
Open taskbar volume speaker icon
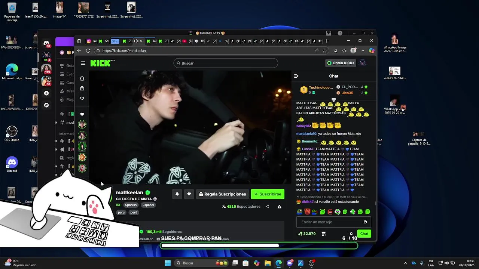(x=446, y=263)
